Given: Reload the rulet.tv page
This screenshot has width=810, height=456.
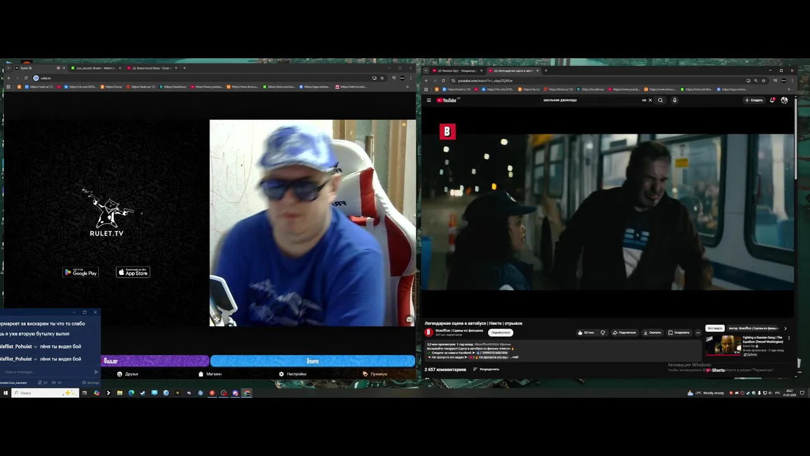Looking at the screenshot, I should 25,78.
